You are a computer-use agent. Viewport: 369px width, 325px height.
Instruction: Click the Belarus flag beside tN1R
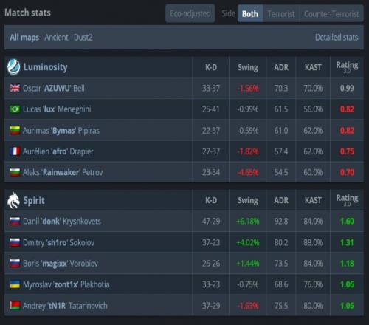15,306
